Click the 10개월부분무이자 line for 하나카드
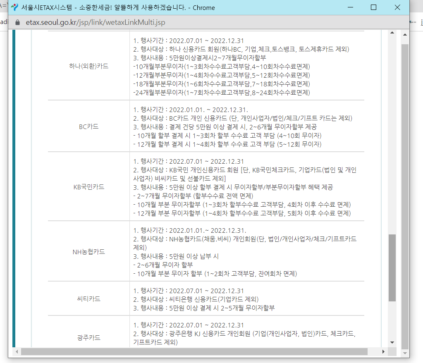 click(222, 67)
